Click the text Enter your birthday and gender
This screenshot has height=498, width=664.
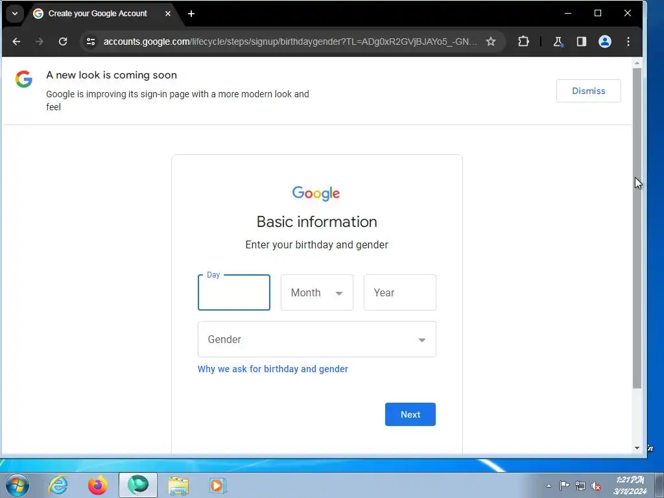pyautogui.click(x=316, y=244)
